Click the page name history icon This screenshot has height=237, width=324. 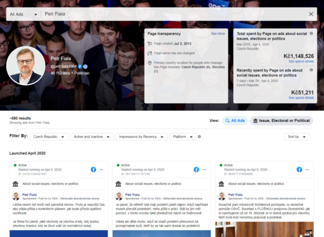[150, 53]
